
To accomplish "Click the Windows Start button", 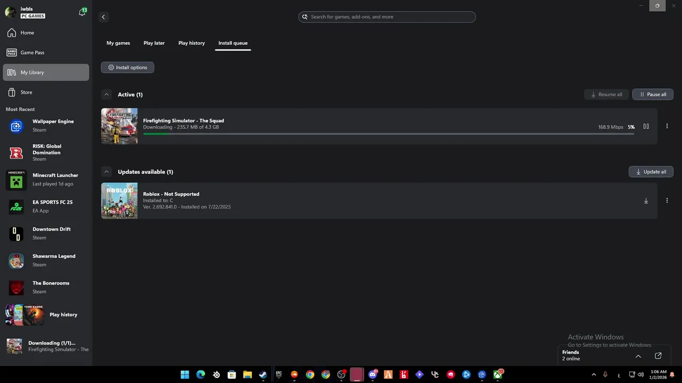I will point(185,374).
